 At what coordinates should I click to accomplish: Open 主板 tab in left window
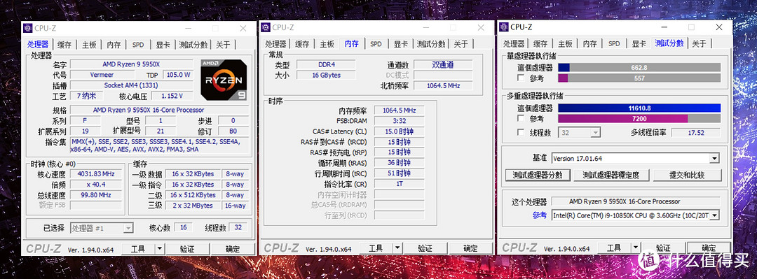click(89, 45)
